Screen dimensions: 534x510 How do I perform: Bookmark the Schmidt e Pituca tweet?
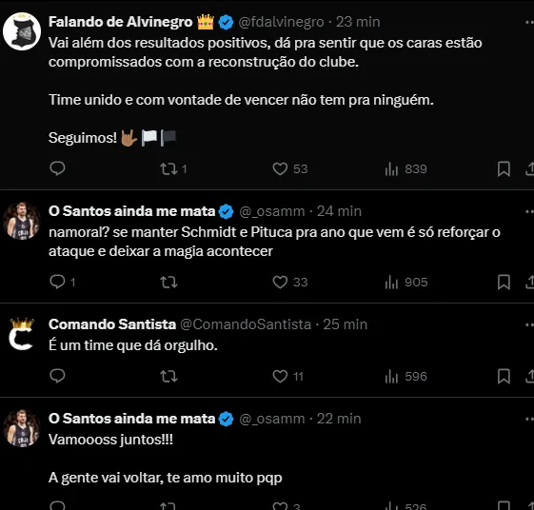504,283
